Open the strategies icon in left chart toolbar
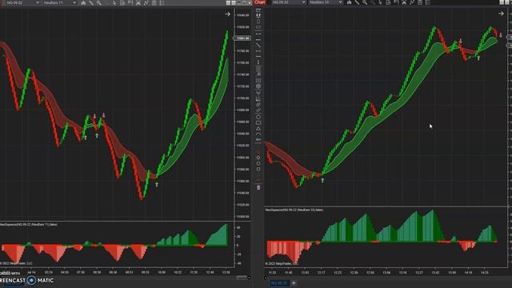512x288 pixels. click(146, 3)
